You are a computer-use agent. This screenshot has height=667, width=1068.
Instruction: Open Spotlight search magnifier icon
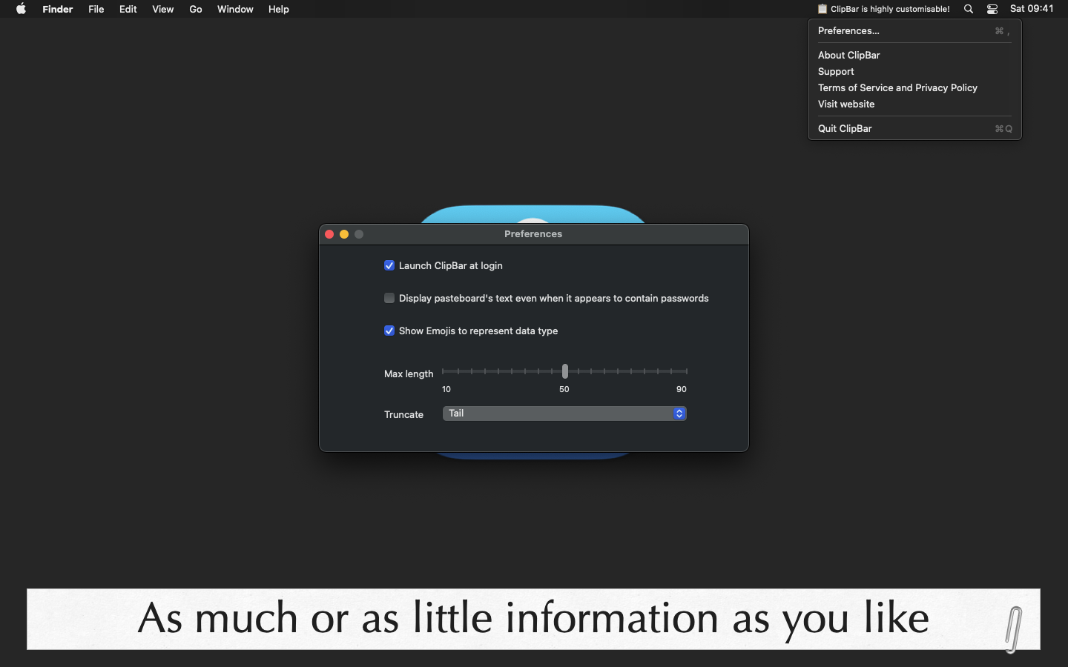(x=969, y=9)
